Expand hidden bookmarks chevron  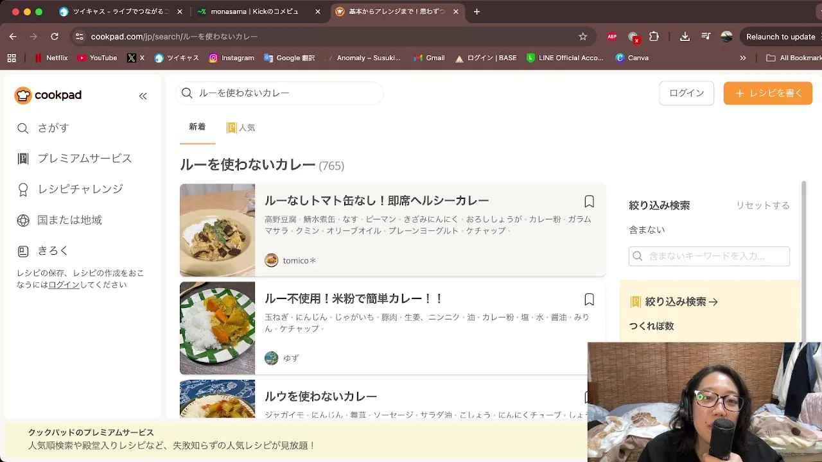[x=743, y=58]
